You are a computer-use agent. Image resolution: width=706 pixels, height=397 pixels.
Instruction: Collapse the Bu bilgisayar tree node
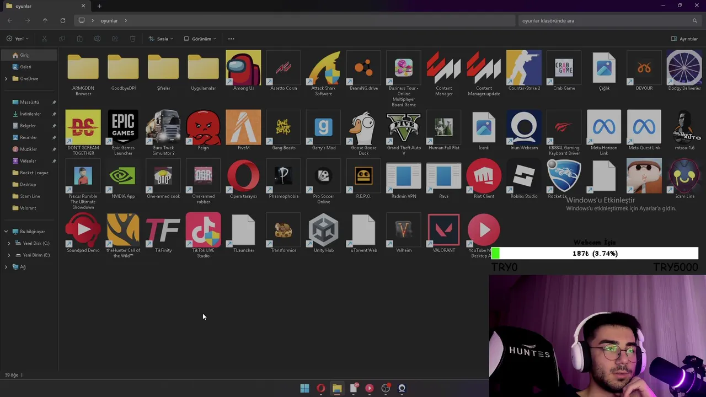pyautogui.click(x=6, y=232)
